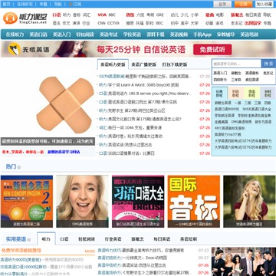
Task: Open the New Concept English 2 thumbnail
Action: 27,202
